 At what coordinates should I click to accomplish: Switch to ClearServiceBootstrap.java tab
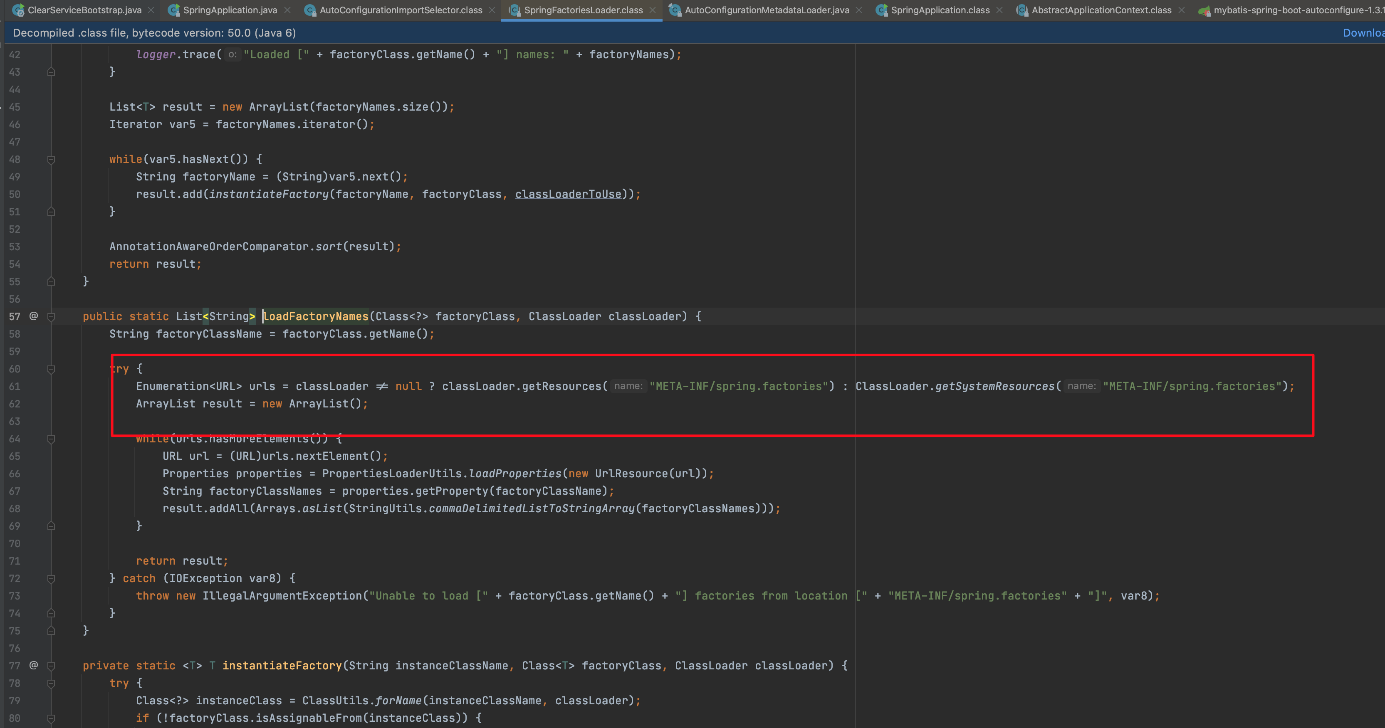coord(84,10)
